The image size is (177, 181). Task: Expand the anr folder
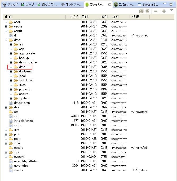point(11,45)
